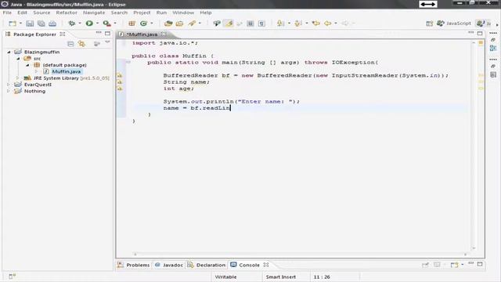The height and width of the screenshot is (282, 501).
Task: Expand the JRE System Library node
Action: click(17, 78)
